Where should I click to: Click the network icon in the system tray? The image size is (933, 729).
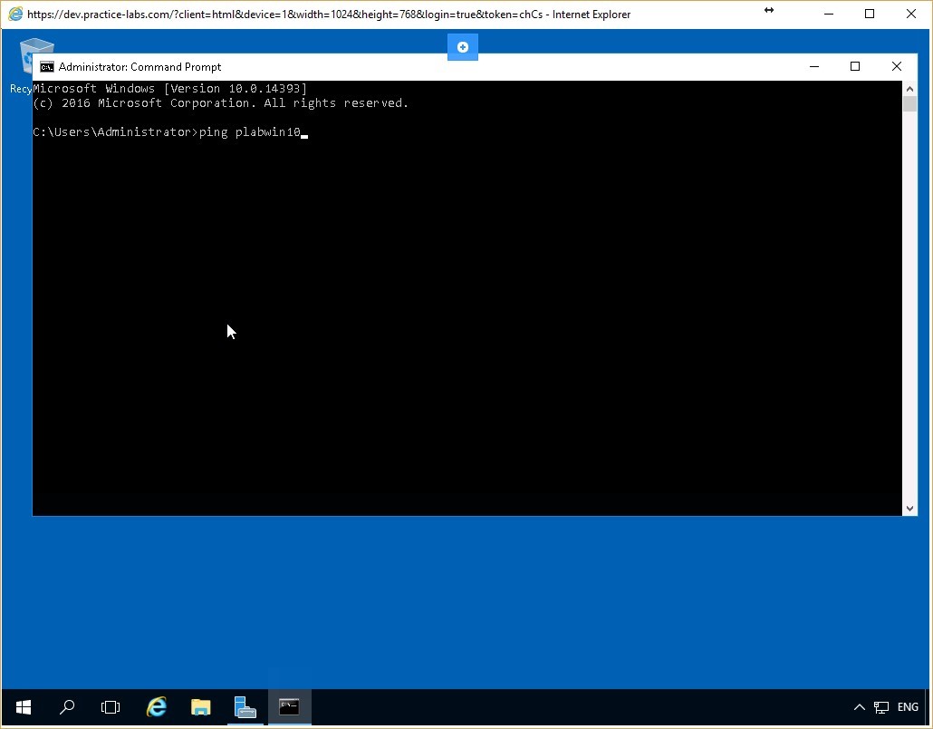click(881, 707)
